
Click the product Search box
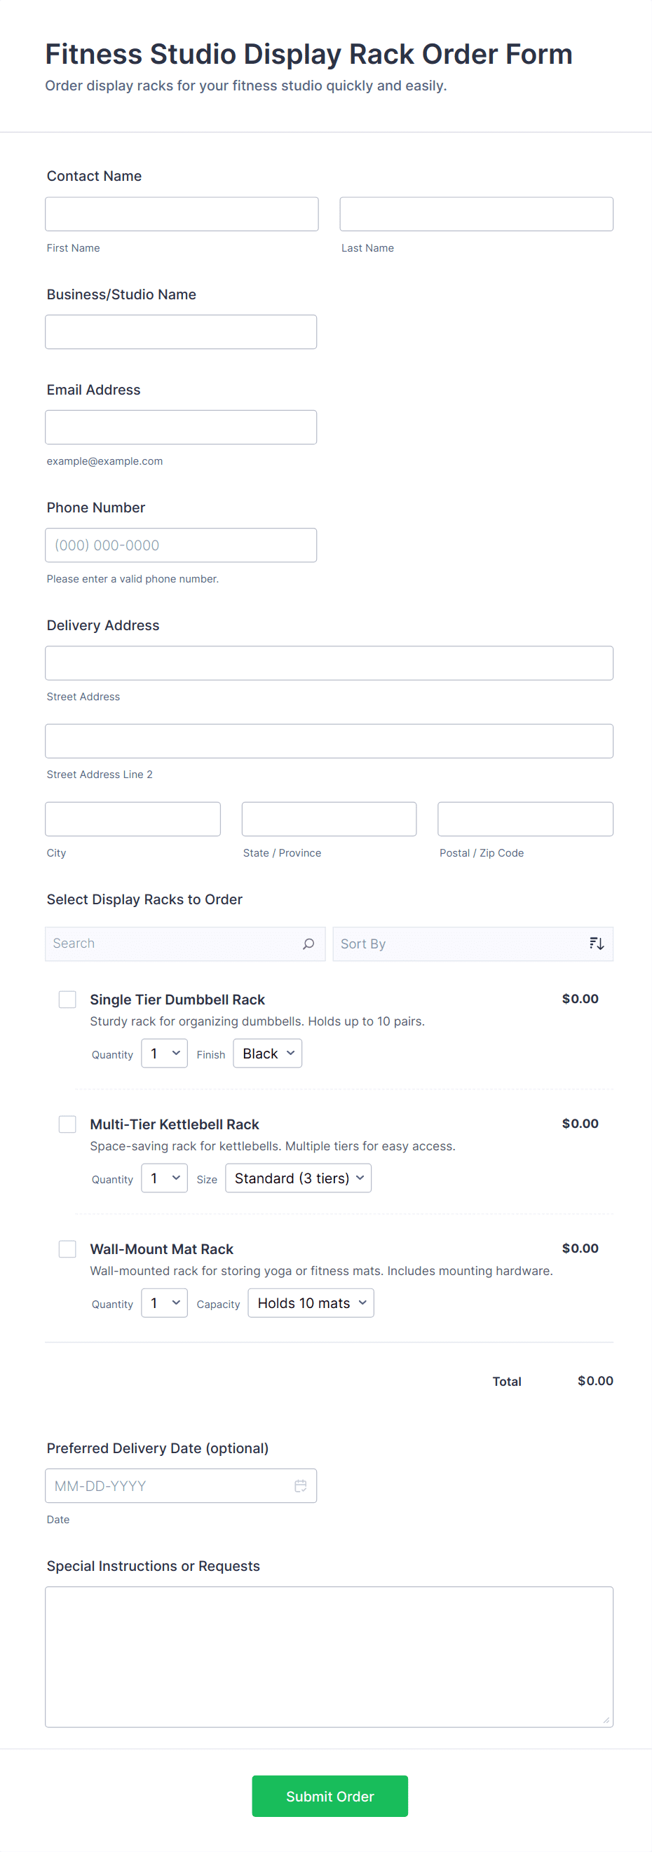pos(172,944)
